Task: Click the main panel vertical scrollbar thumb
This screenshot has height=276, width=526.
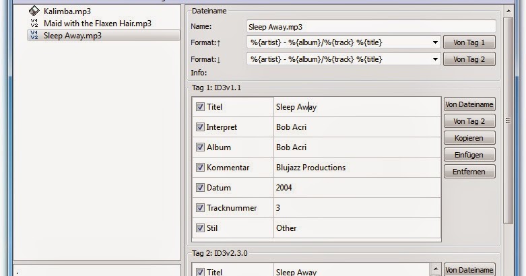Action: click(508, 120)
